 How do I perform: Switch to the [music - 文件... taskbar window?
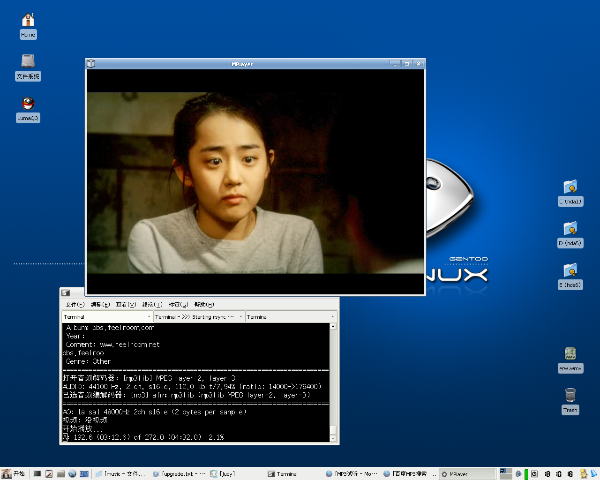pos(121,474)
